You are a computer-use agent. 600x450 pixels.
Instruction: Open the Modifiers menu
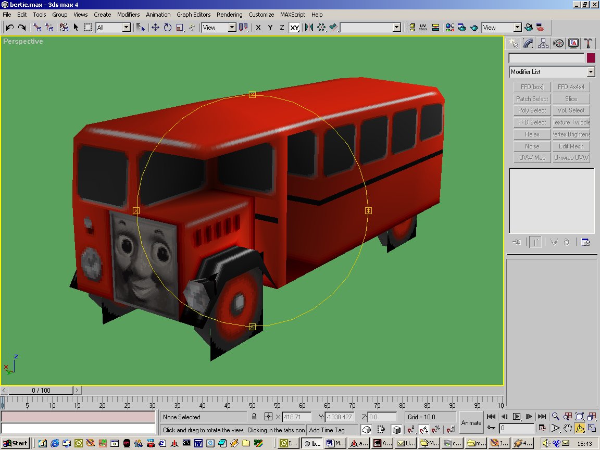[x=128, y=15]
